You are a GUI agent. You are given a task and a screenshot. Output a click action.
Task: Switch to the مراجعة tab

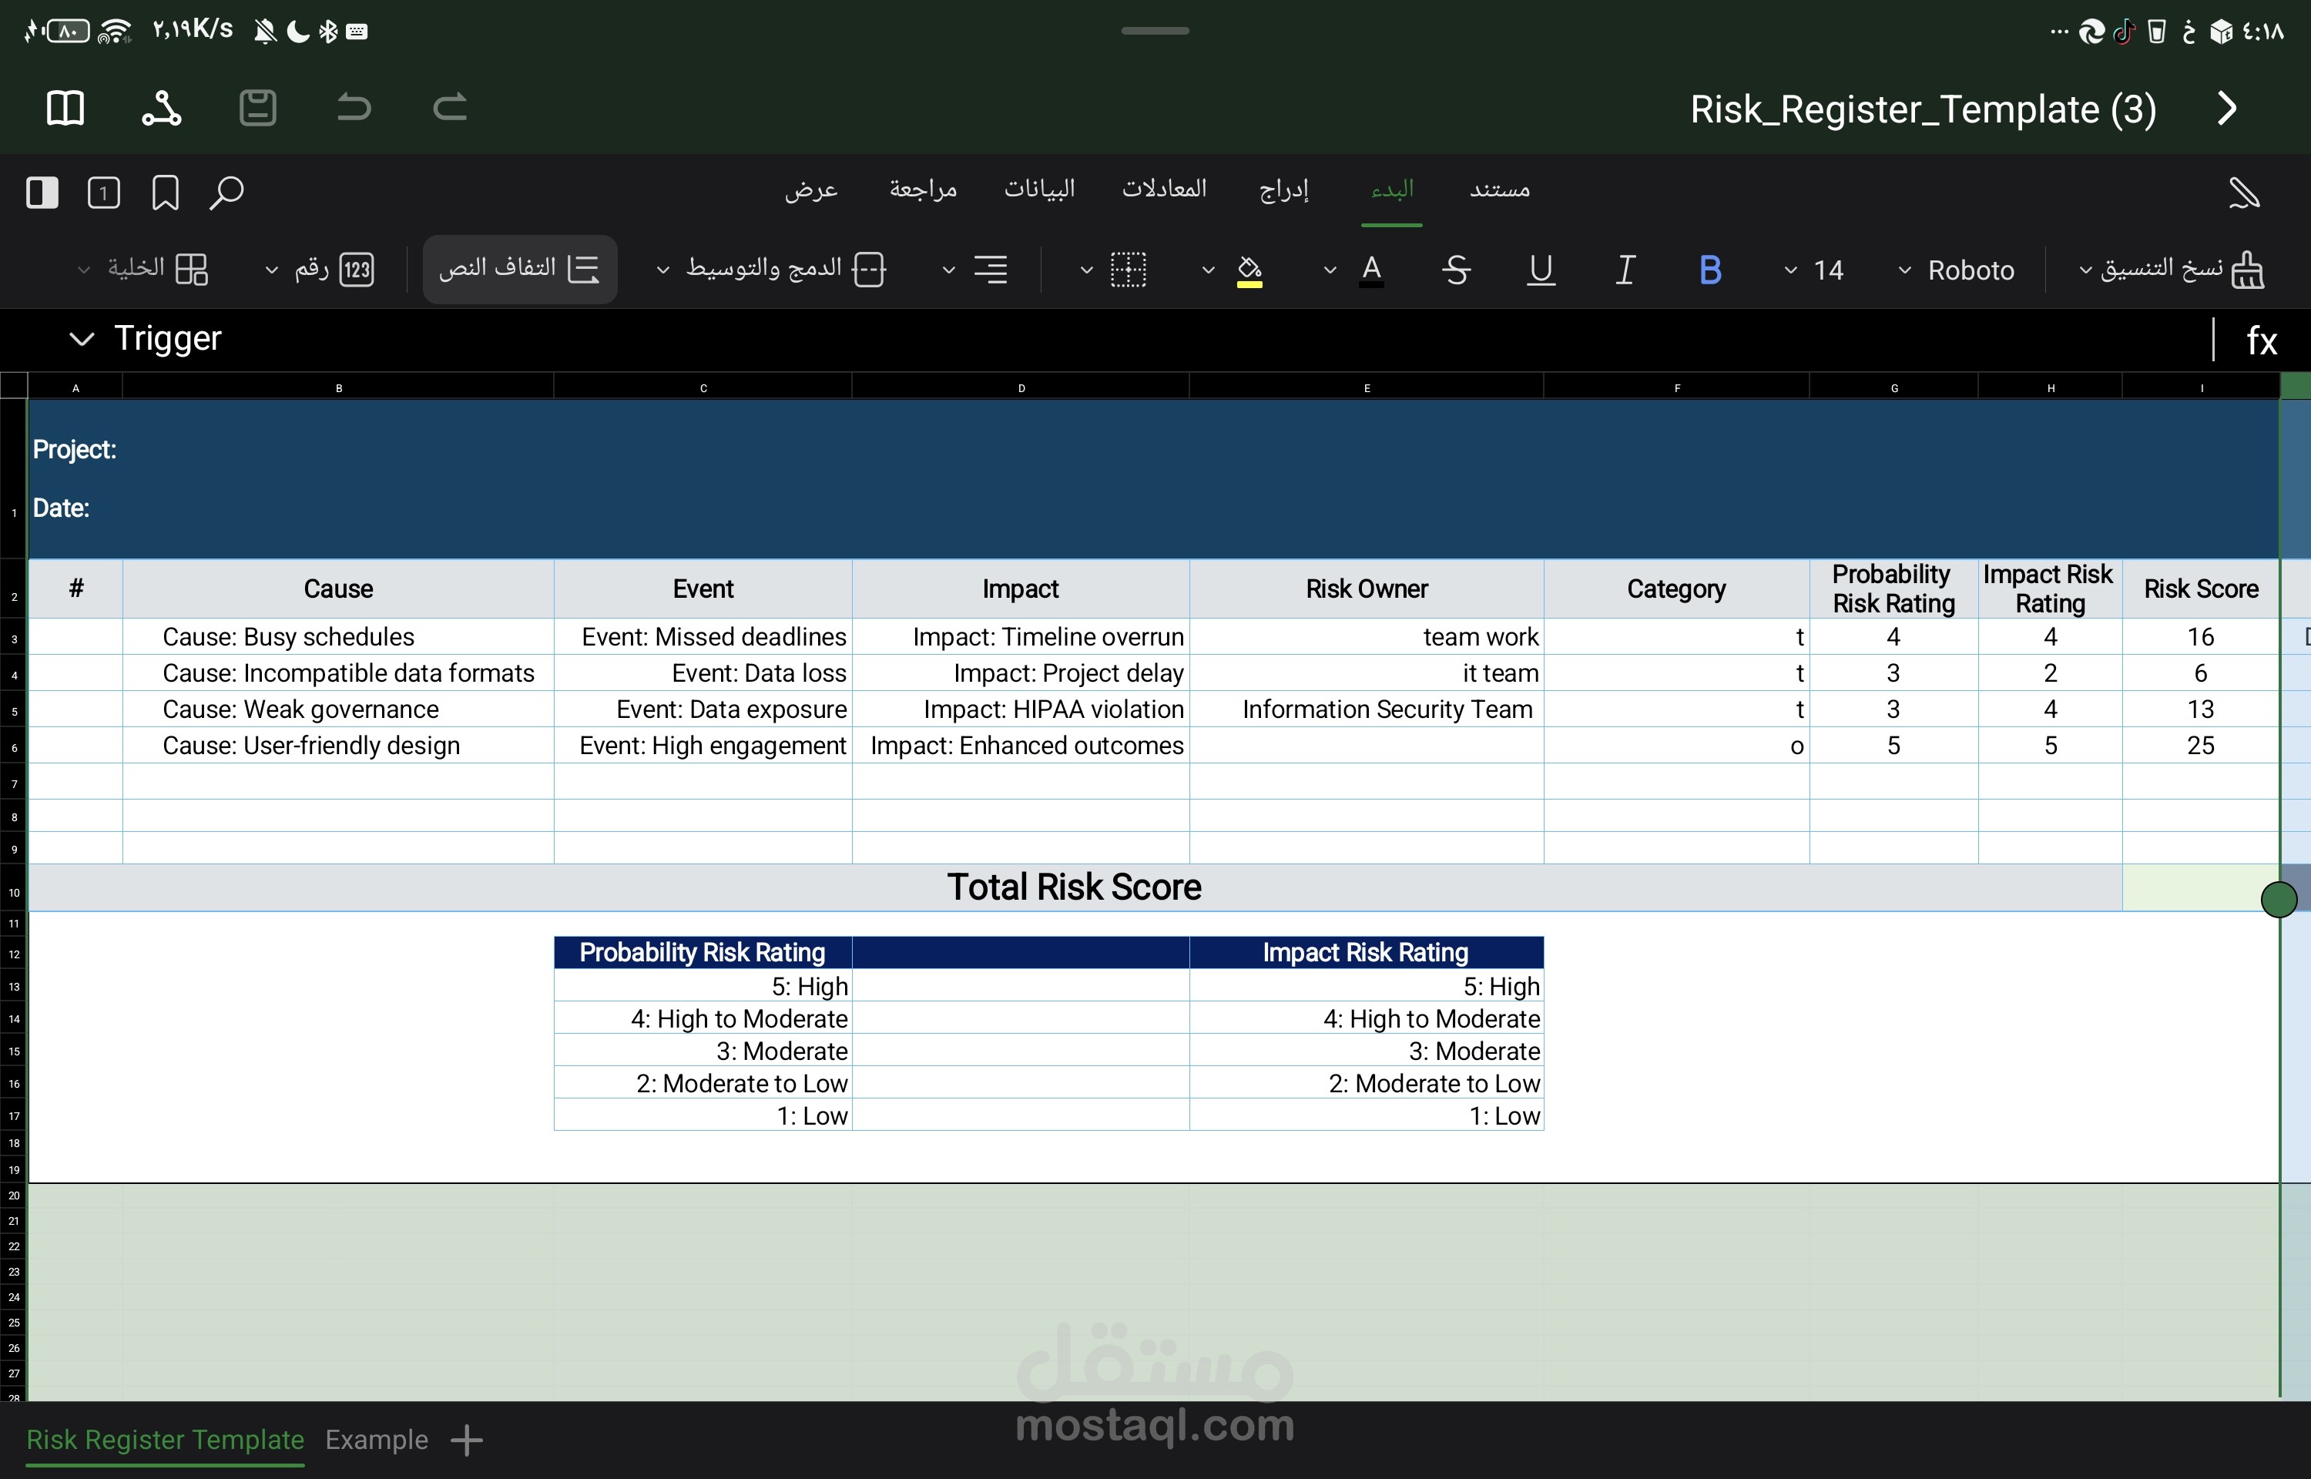923,189
